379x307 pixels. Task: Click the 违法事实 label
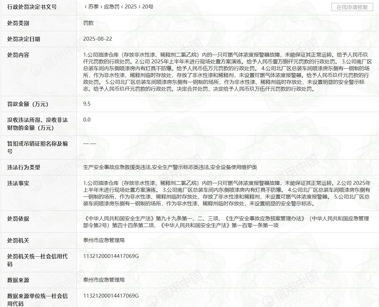pos(18,184)
